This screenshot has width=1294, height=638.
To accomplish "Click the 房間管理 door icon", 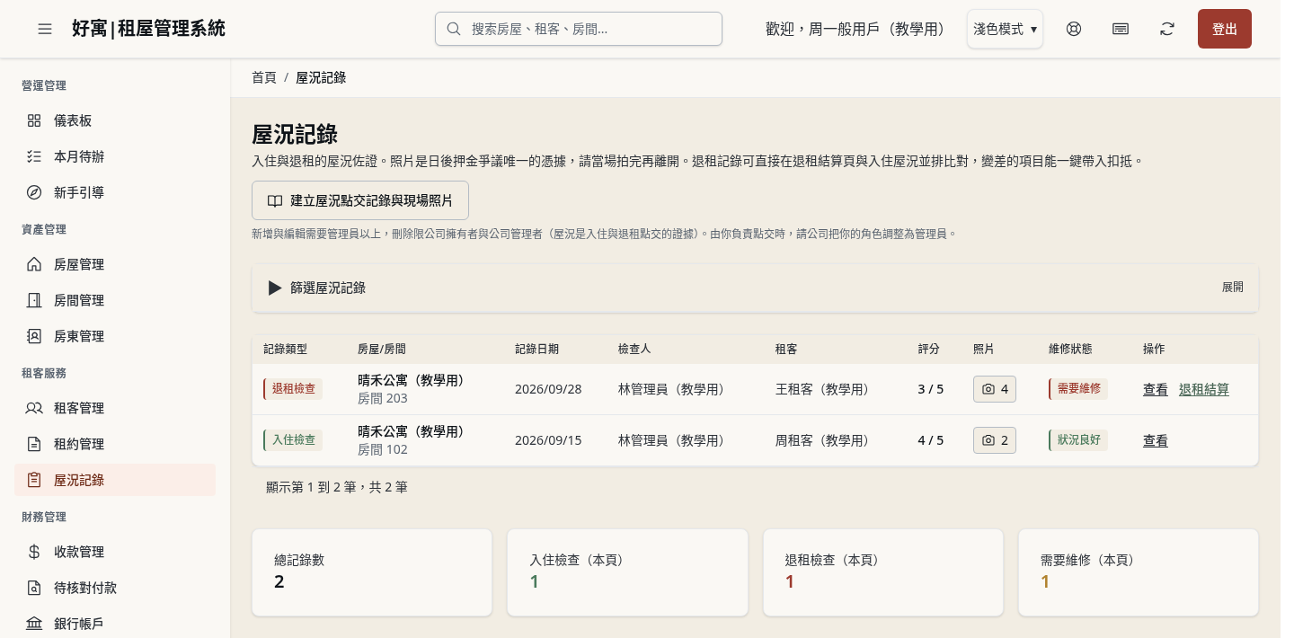I will click(x=34, y=300).
